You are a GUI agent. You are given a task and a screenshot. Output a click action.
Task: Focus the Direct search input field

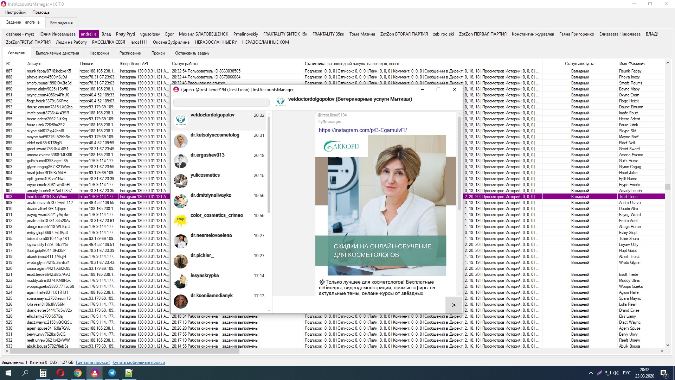(221, 102)
